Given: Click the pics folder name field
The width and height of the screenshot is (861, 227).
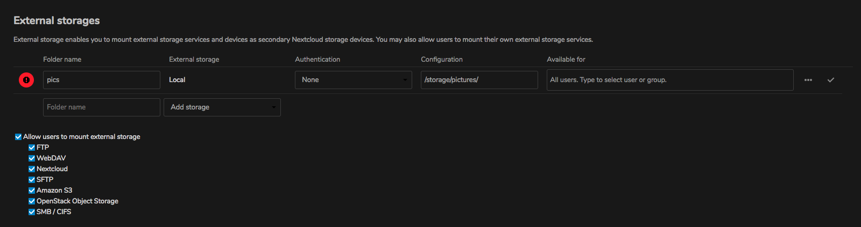Looking at the screenshot, I should pos(101,80).
